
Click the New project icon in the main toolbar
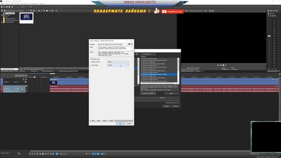(x=2, y=7)
